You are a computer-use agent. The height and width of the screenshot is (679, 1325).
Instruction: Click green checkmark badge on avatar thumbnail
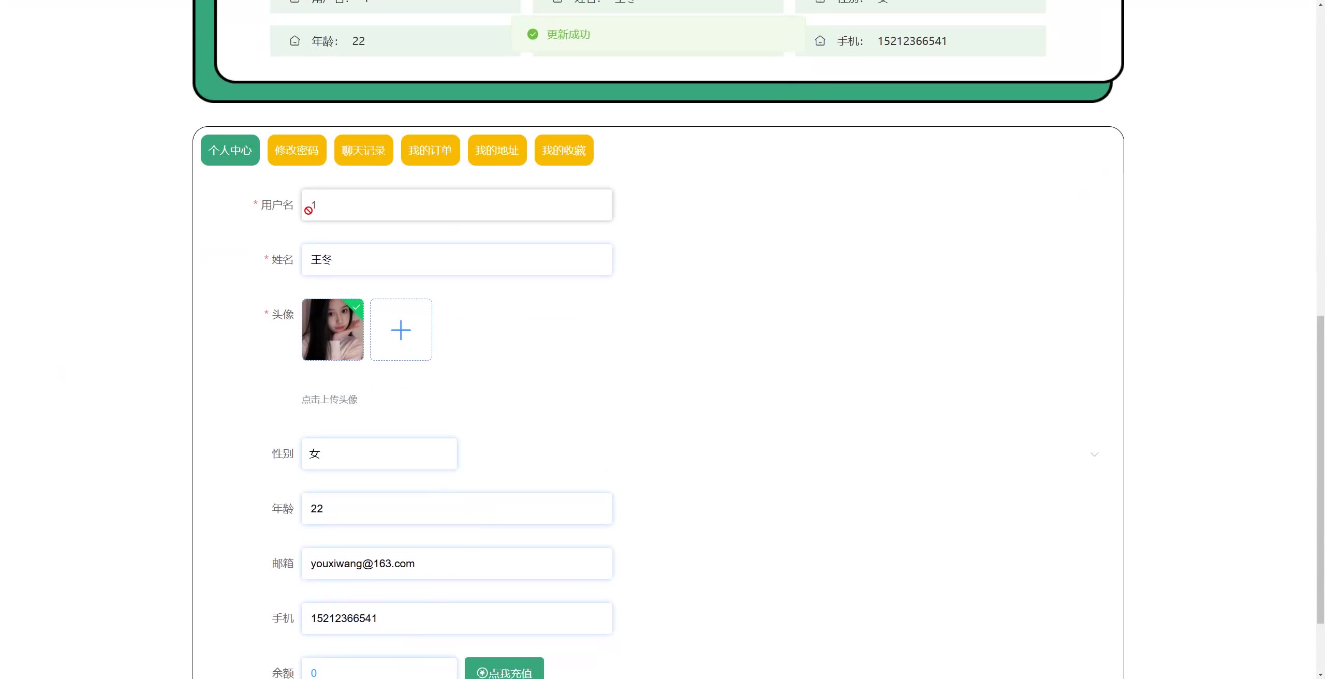tap(357, 306)
